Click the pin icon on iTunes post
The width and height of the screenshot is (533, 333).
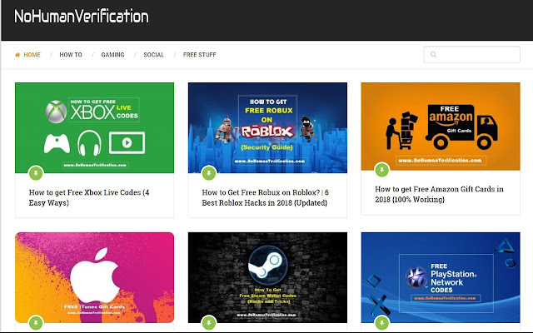[x=36, y=322]
